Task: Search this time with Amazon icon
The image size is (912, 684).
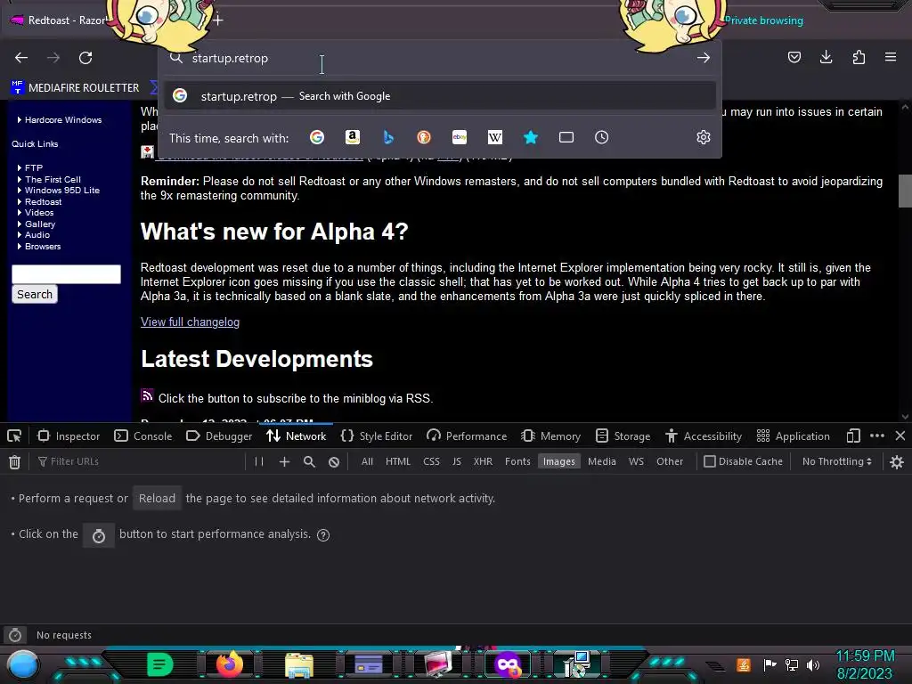Action: pyautogui.click(x=353, y=137)
